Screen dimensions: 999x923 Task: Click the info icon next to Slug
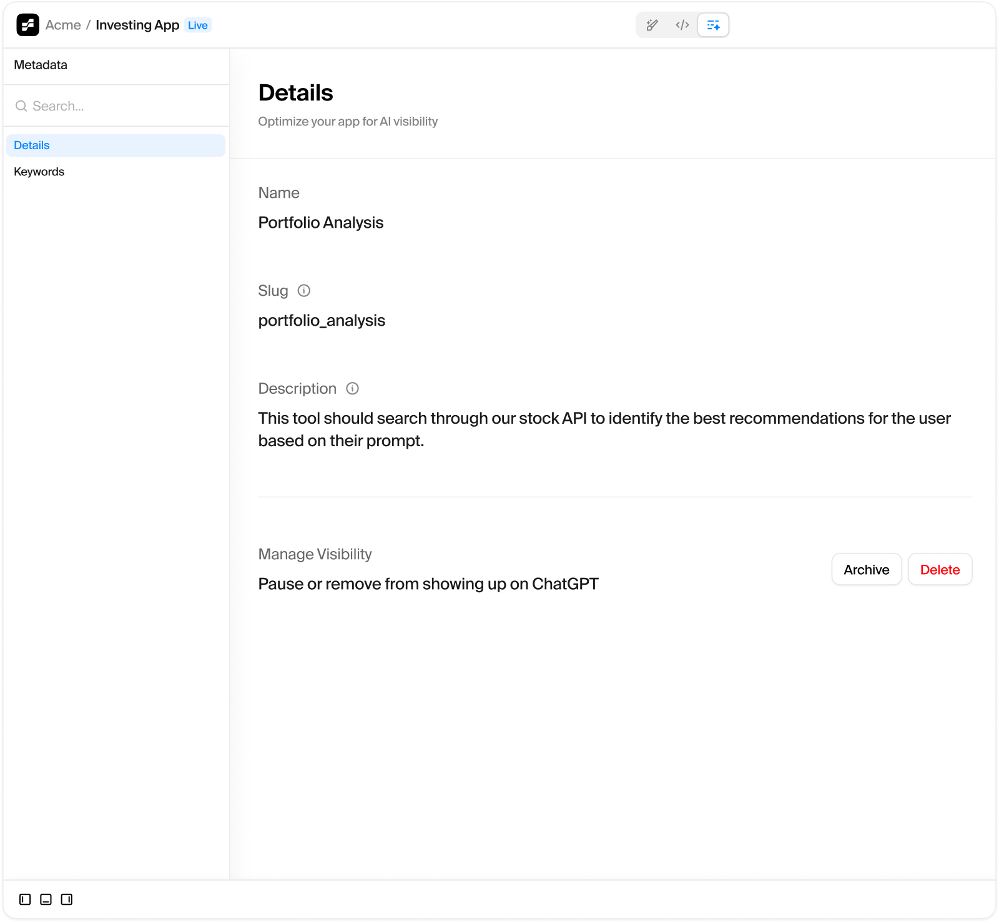coord(304,291)
